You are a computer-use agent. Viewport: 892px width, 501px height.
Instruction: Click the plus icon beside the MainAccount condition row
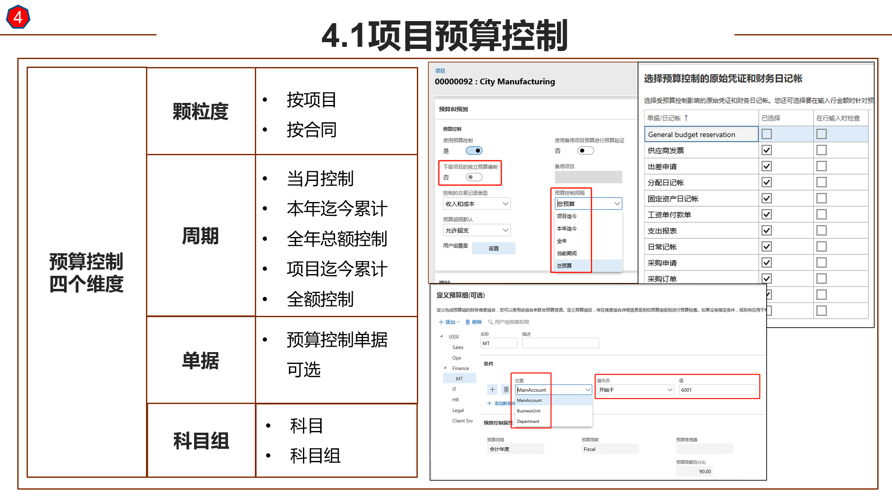(492, 389)
